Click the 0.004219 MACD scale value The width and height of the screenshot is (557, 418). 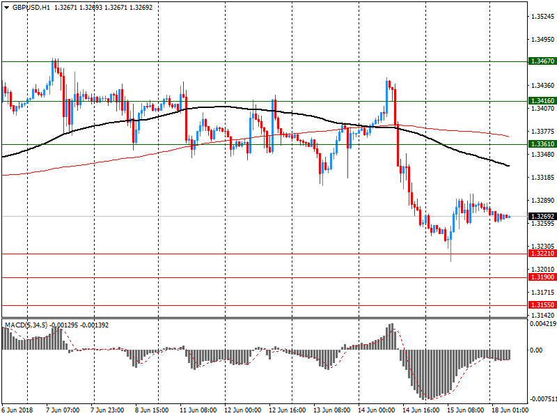click(542, 324)
